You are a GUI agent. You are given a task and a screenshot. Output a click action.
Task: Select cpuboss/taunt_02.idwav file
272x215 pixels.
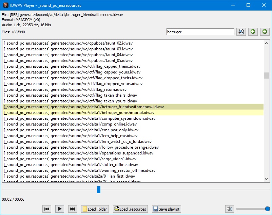pyautogui.click(x=68, y=43)
